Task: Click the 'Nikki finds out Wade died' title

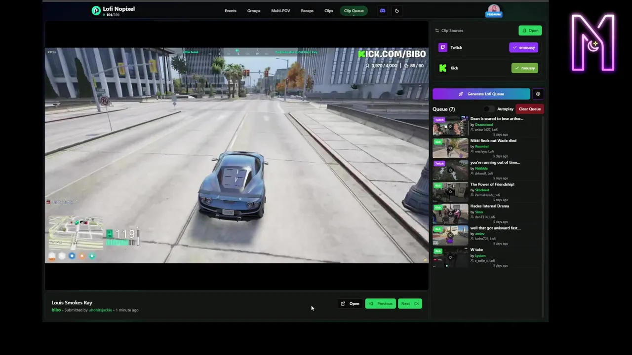Action: 493,141
